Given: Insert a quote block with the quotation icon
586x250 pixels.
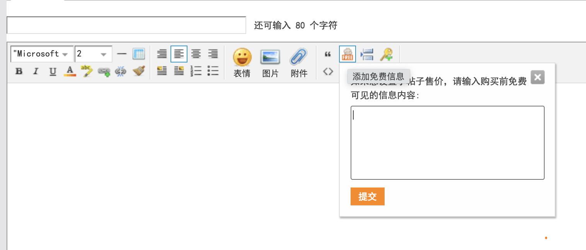Looking at the screenshot, I should click(x=327, y=54).
